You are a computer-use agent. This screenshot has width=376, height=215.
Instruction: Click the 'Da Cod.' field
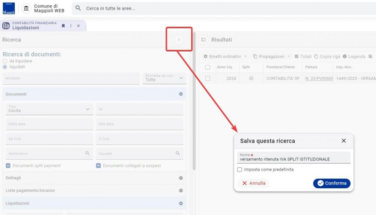pos(49,139)
